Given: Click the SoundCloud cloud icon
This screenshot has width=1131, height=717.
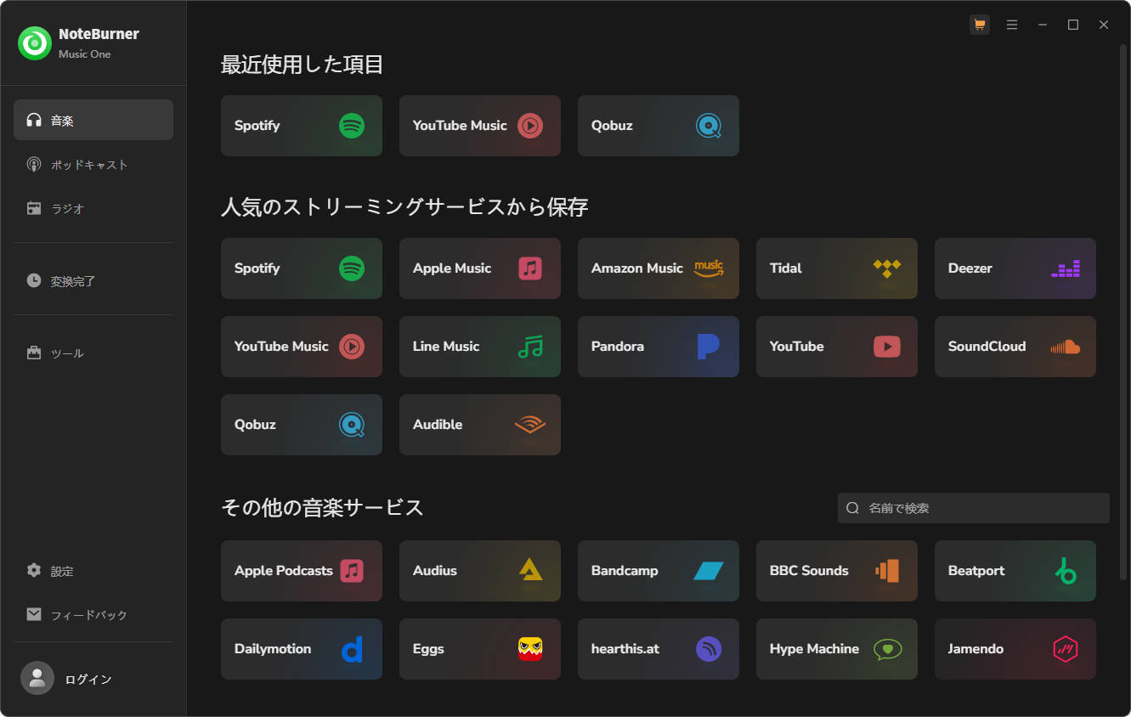Looking at the screenshot, I should [x=1066, y=347].
